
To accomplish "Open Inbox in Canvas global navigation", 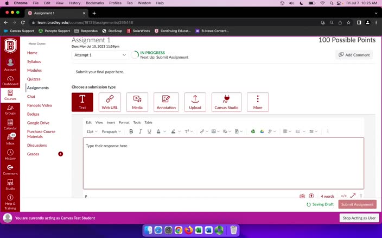I will pos(10,139).
